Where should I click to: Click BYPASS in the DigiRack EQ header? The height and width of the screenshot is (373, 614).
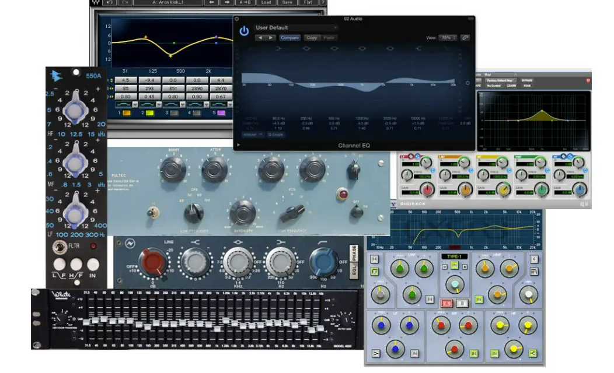point(527,80)
